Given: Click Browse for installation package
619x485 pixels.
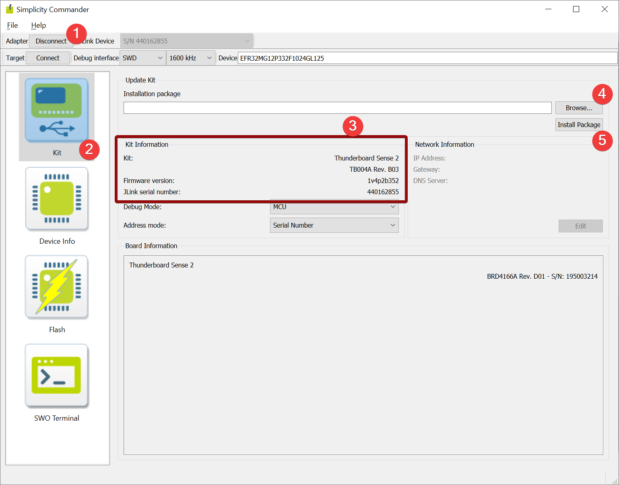Looking at the screenshot, I should [579, 108].
